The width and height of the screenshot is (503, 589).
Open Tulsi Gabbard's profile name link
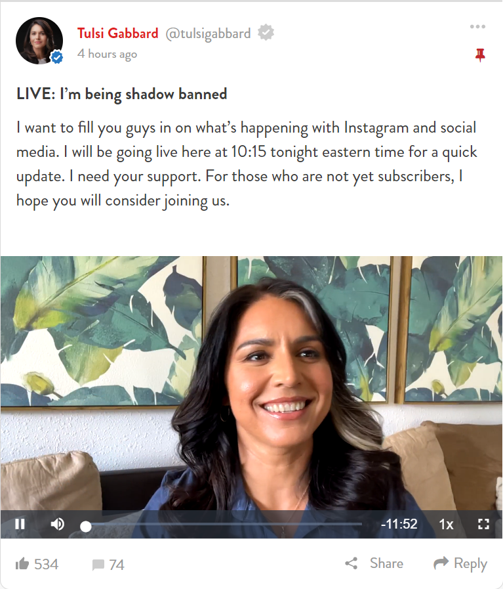tap(118, 33)
